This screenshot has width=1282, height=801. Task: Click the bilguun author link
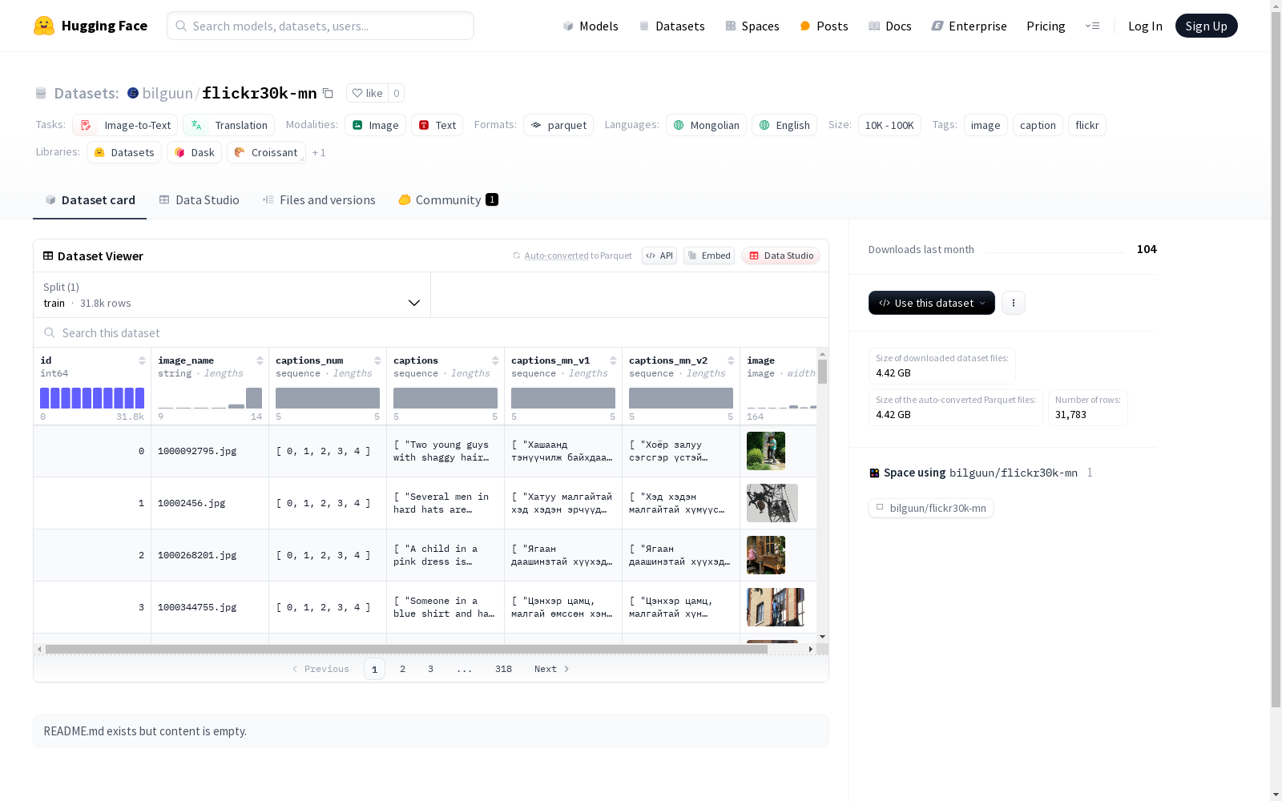coord(167,93)
